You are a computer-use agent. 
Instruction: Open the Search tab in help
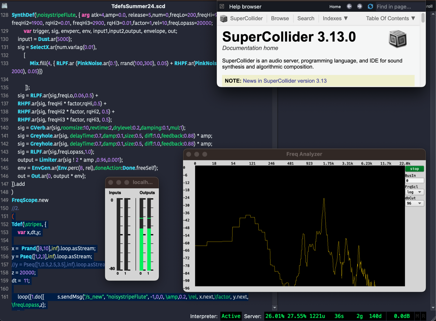[306, 18]
